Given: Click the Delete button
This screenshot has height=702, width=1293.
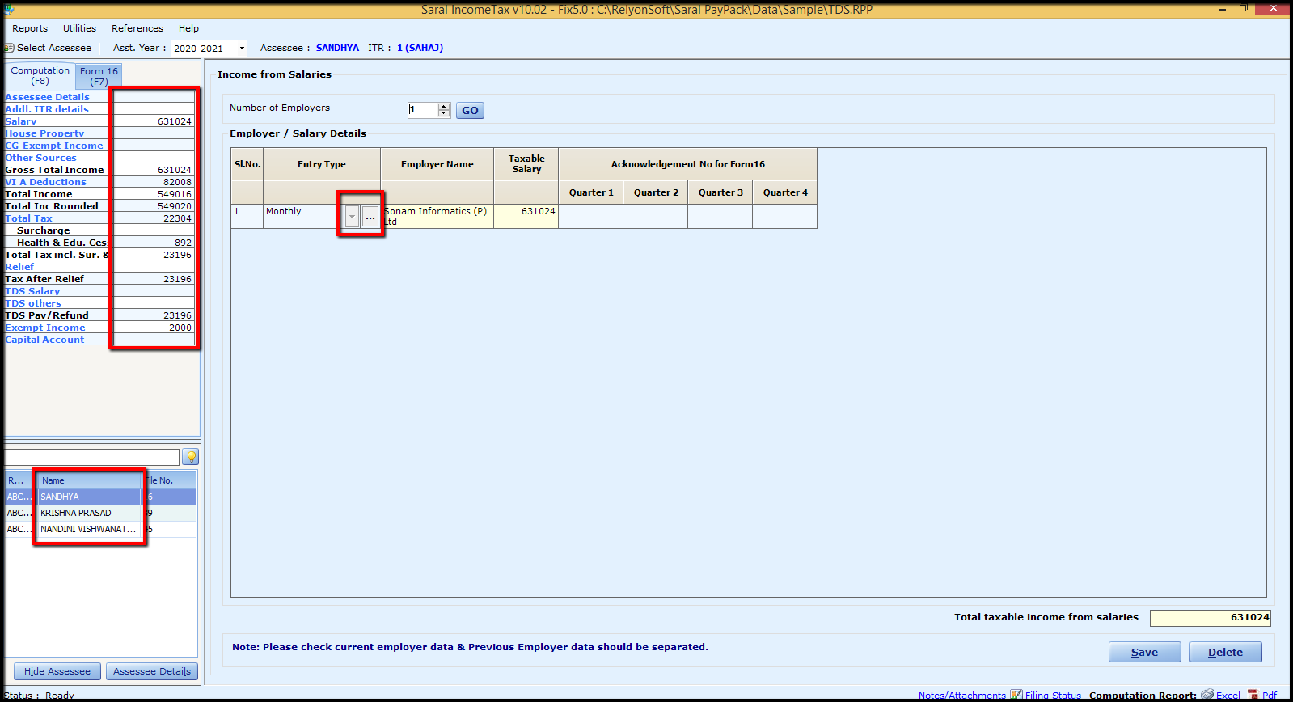Looking at the screenshot, I should (x=1225, y=652).
